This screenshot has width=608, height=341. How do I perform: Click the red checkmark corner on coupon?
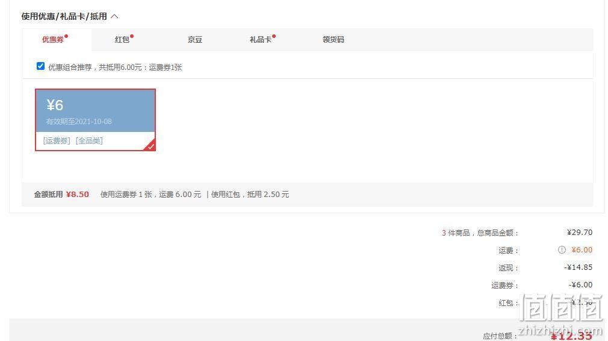tap(150, 145)
